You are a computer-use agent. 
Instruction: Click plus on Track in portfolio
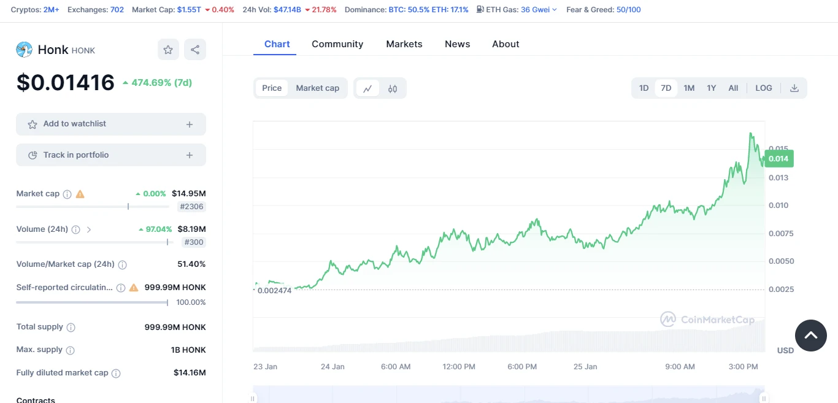click(190, 156)
